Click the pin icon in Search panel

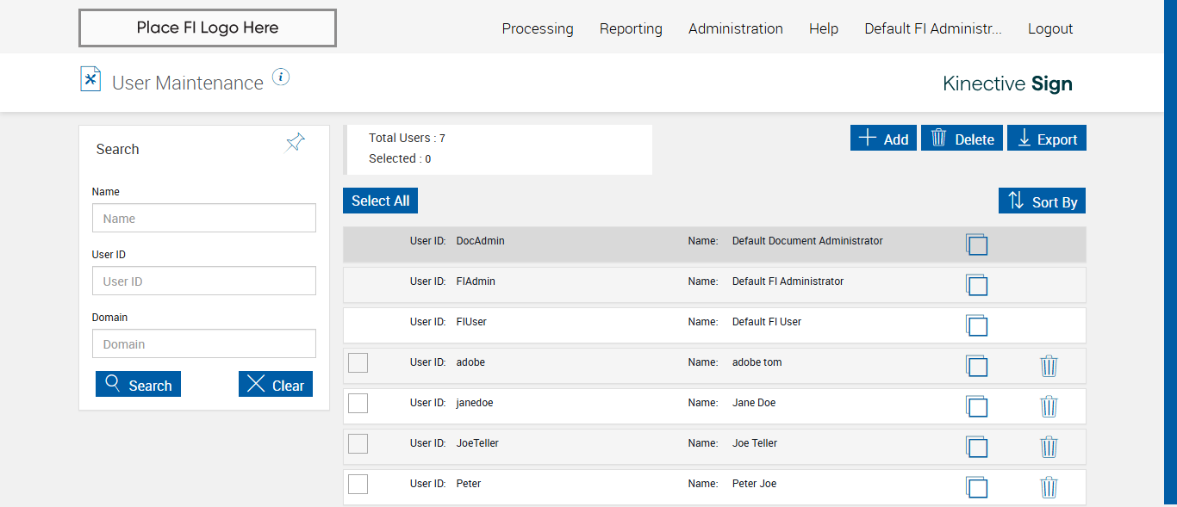[296, 143]
